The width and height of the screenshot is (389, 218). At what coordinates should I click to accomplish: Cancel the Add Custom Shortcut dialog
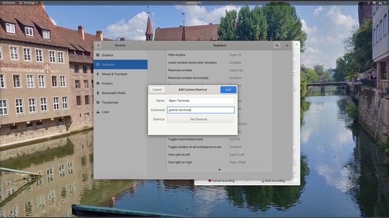tap(157, 90)
